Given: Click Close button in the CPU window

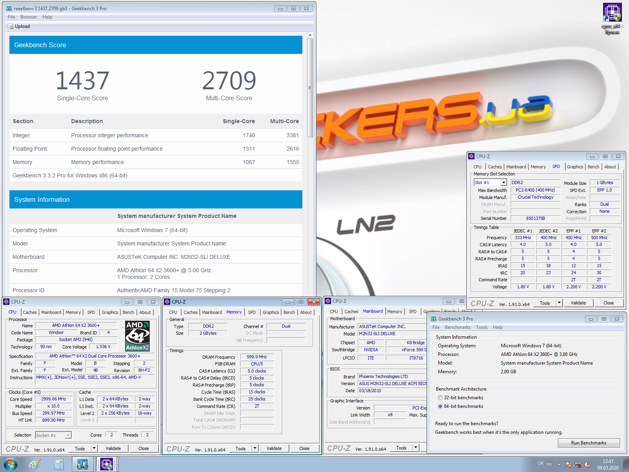Looking at the screenshot, I should 143,448.
